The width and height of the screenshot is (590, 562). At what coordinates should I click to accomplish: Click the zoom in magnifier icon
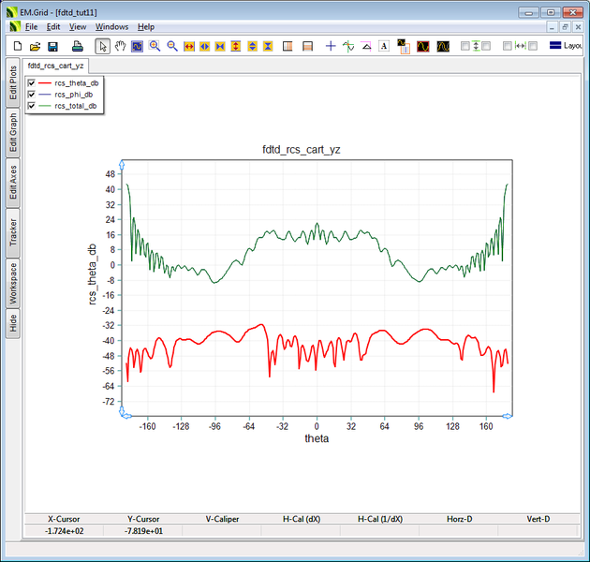(155, 46)
